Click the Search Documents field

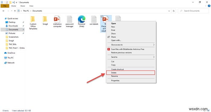(194, 11)
